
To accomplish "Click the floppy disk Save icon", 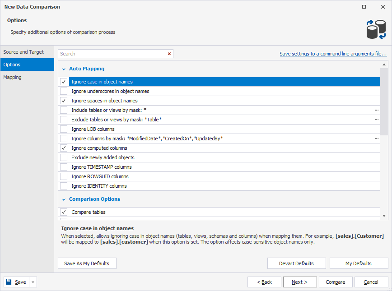I will [8, 282].
